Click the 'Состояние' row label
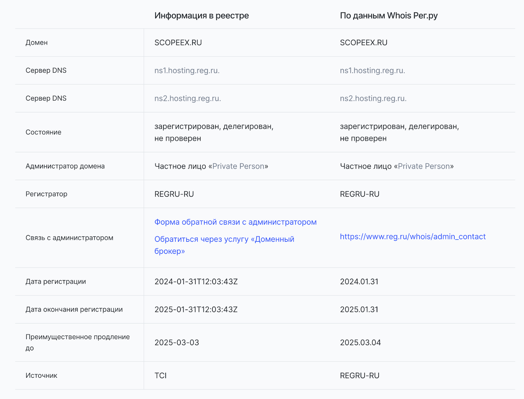The height and width of the screenshot is (399, 524). [44, 132]
